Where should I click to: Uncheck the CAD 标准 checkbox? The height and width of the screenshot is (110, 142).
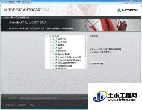click(53, 42)
